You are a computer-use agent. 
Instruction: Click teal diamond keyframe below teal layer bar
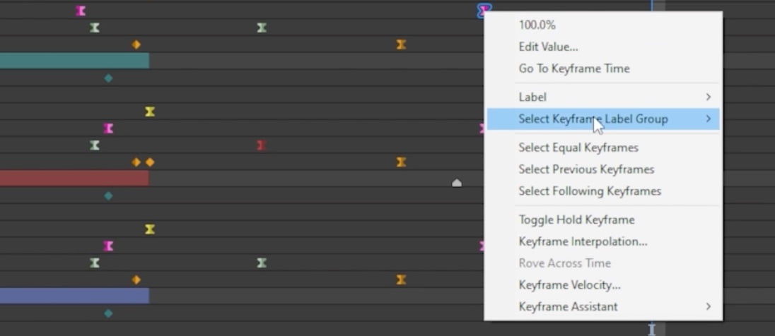(x=108, y=78)
